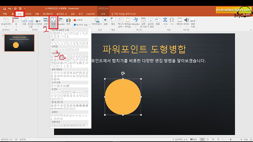
Task: Click the zoom slider handle
Action: tap(231, 140)
